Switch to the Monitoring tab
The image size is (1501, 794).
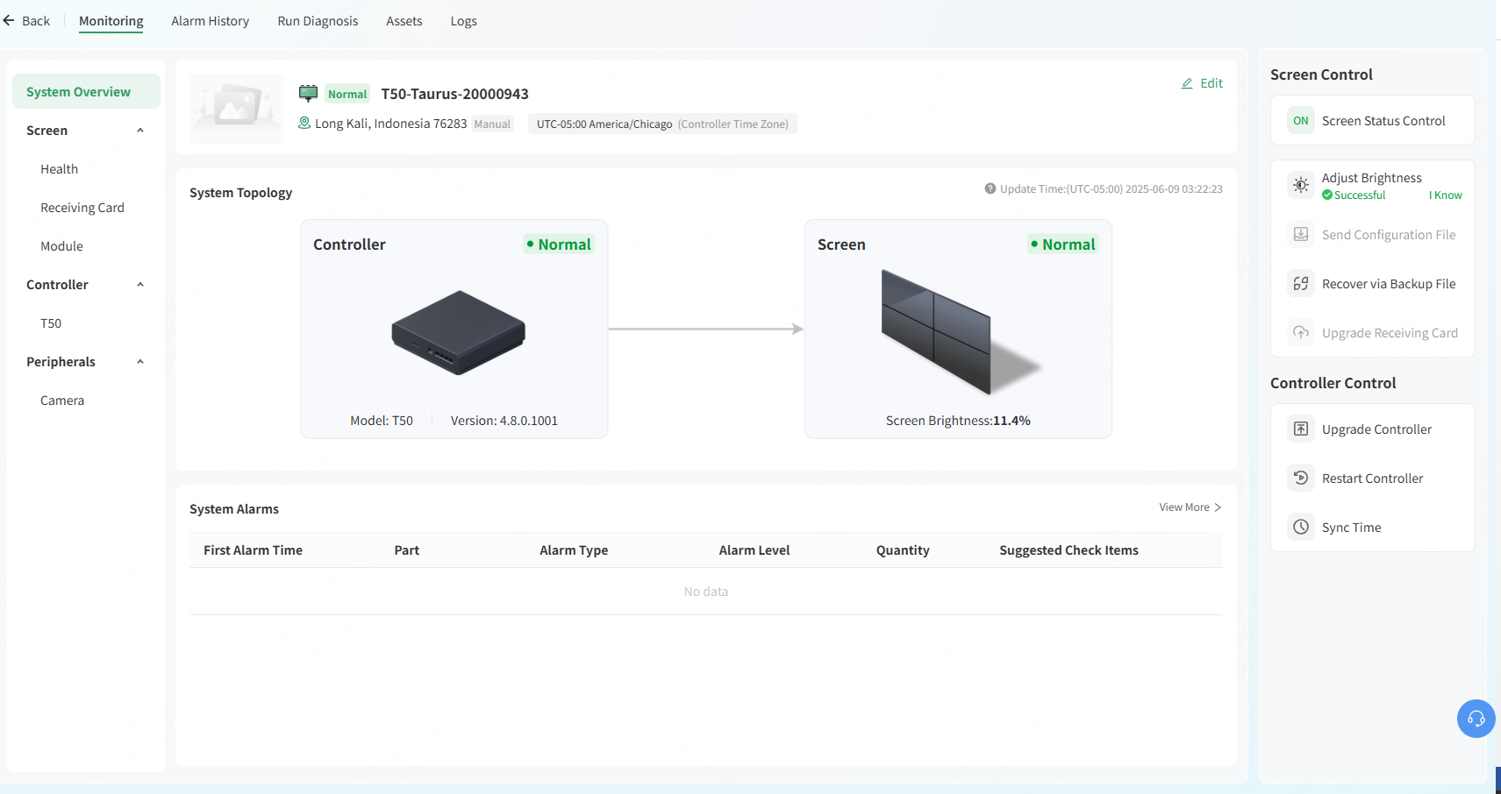(111, 21)
